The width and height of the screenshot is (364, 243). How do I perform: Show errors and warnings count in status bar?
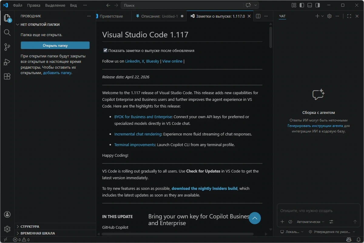pyautogui.click(x=21, y=240)
